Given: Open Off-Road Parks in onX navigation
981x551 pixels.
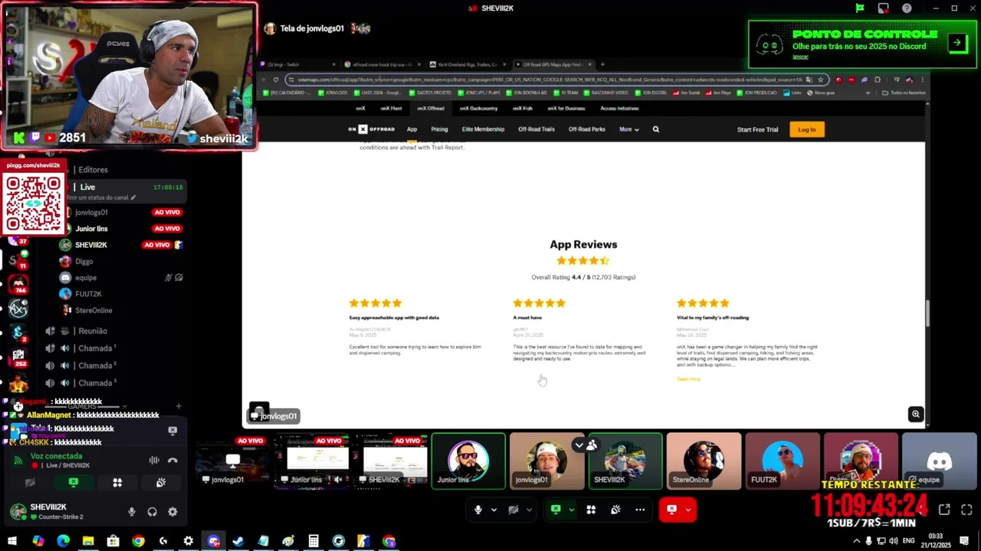Looking at the screenshot, I should coord(587,129).
